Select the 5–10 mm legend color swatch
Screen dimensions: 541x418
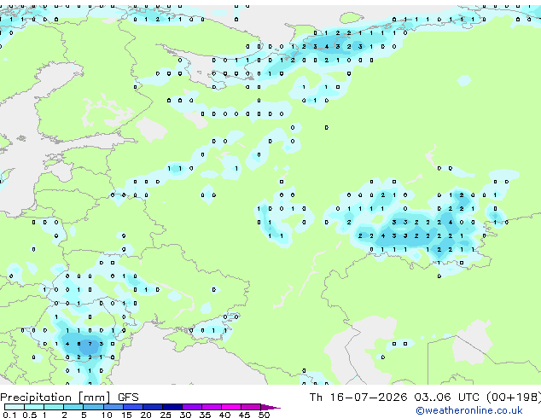click(x=93, y=407)
